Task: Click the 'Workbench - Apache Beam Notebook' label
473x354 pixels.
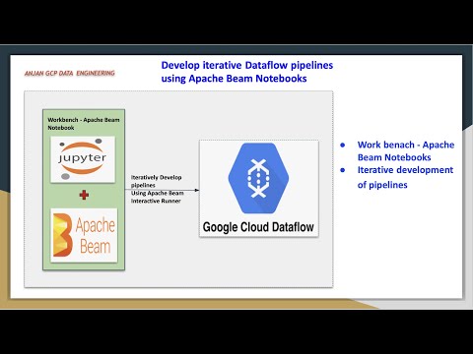Action: point(84,124)
